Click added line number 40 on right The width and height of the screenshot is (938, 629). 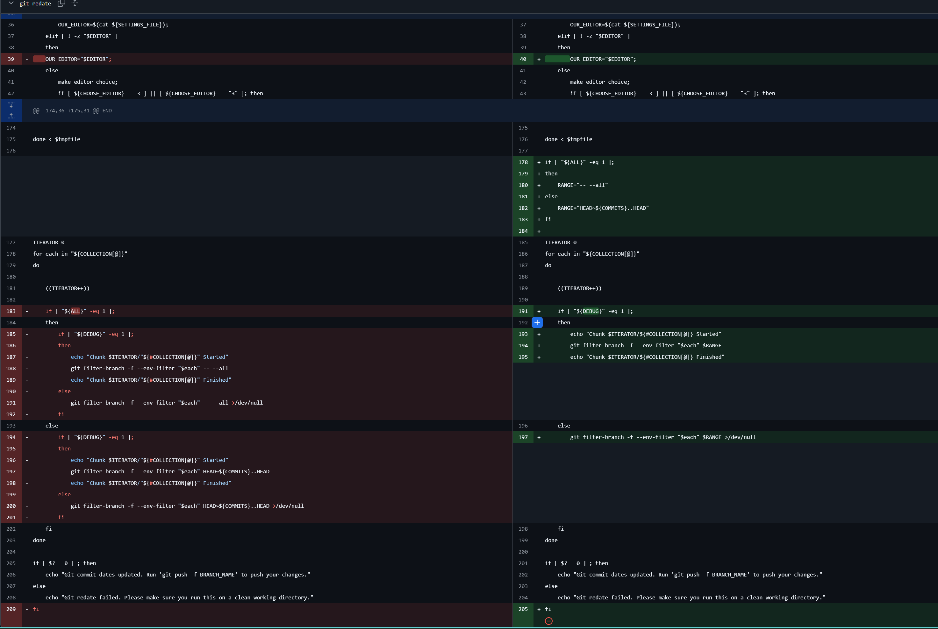pyautogui.click(x=523, y=59)
